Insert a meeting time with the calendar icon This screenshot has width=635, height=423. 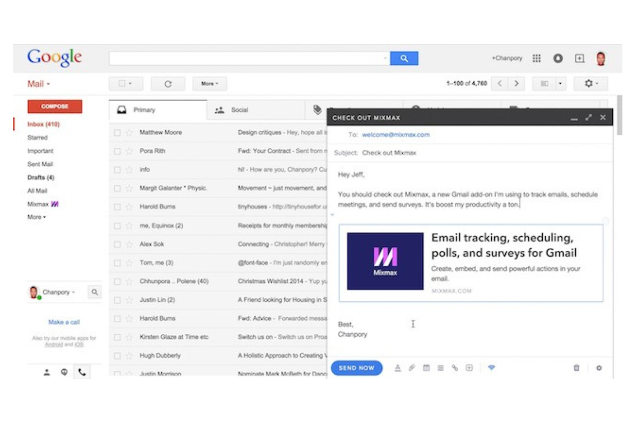[x=426, y=368]
